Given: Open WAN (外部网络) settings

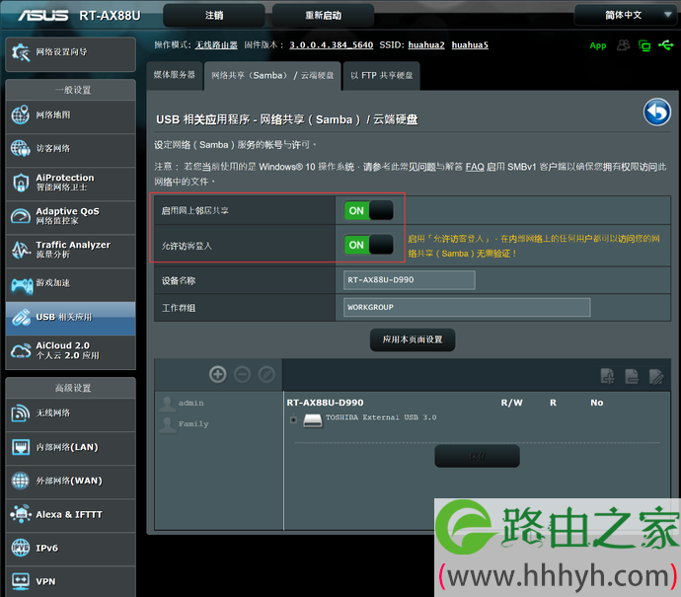Looking at the screenshot, I should [x=70, y=481].
